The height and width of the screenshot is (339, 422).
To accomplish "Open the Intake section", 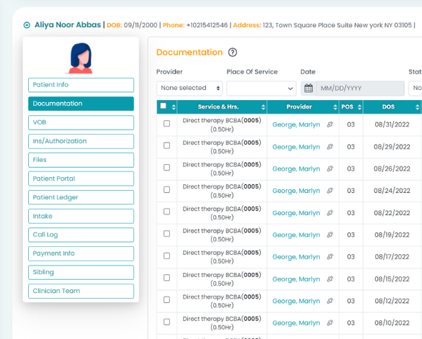I will pos(81,216).
